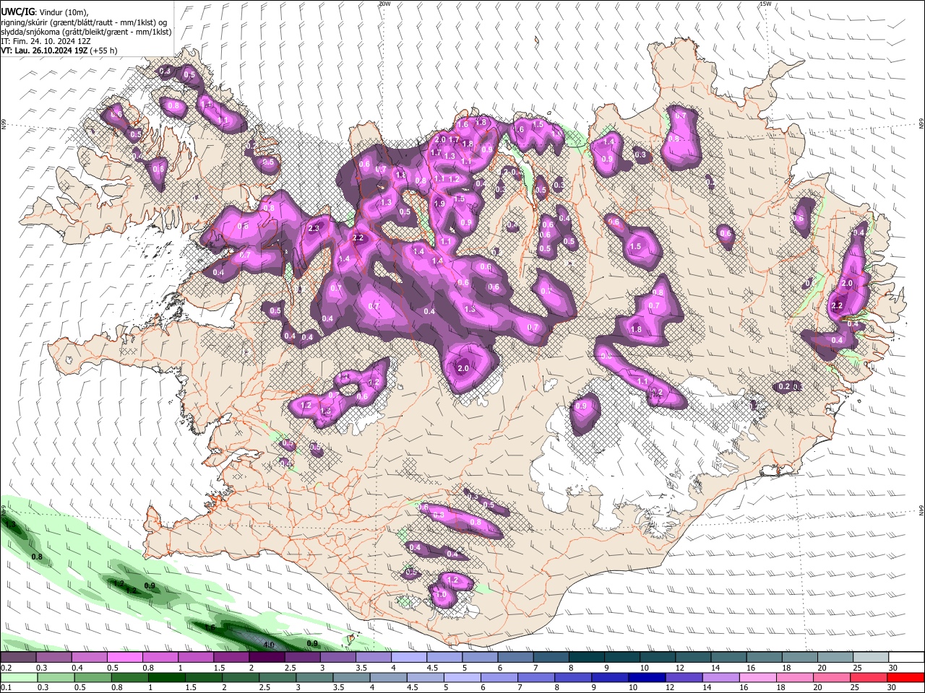Click the "30" label ending the rain scale

coord(891,687)
